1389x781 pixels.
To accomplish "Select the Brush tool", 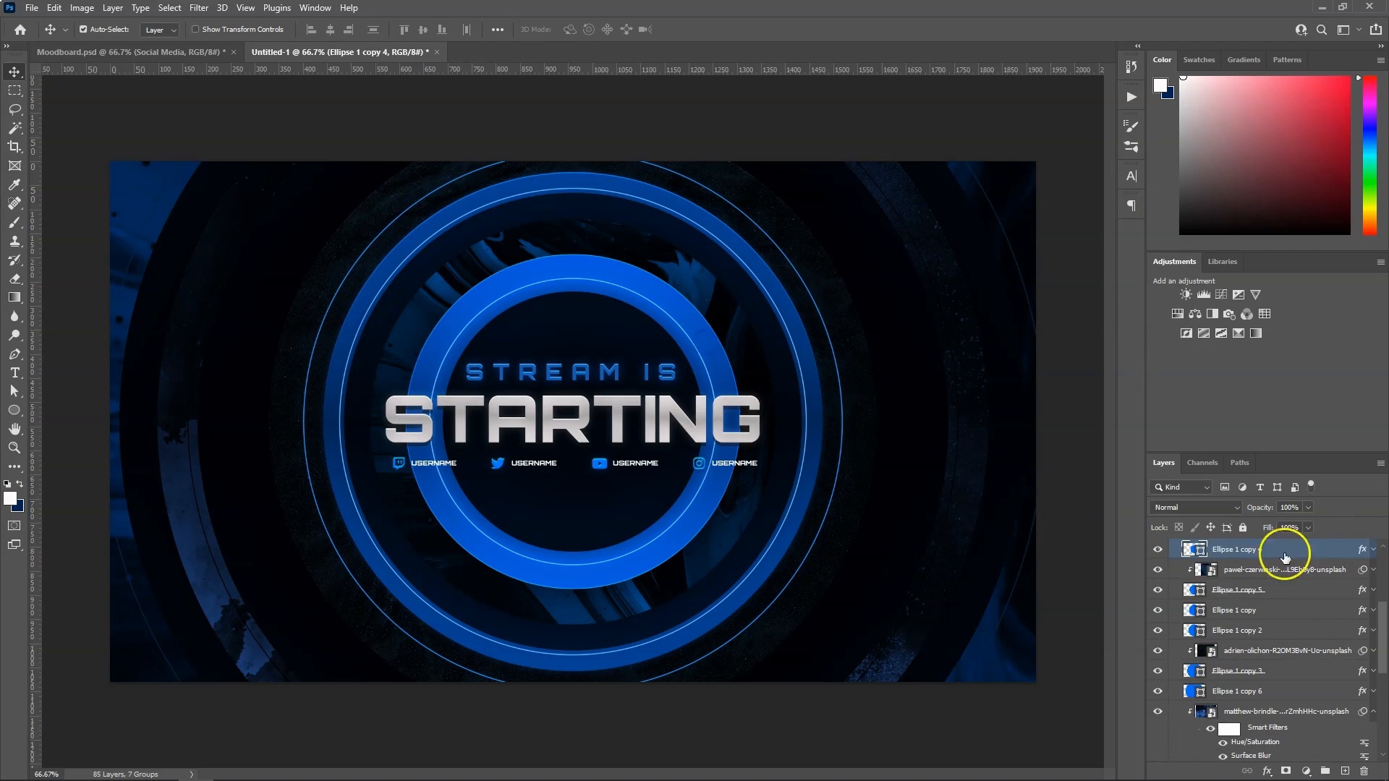I will [14, 222].
